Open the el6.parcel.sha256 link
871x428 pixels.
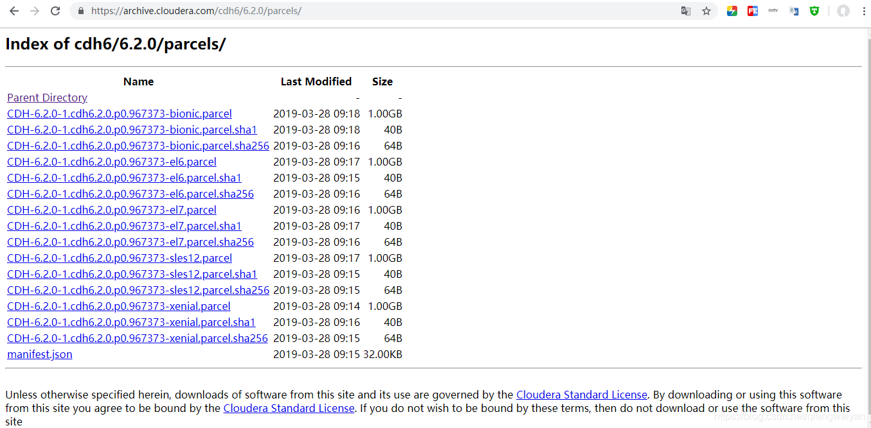tap(130, 194)
